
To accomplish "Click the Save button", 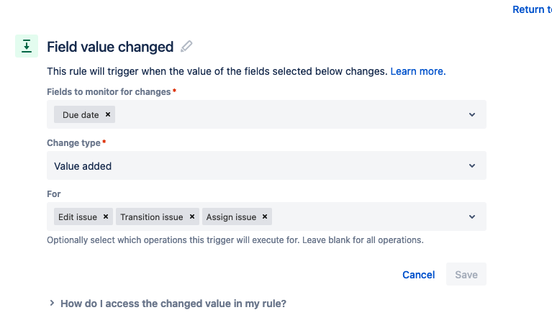I will point(466,275).
